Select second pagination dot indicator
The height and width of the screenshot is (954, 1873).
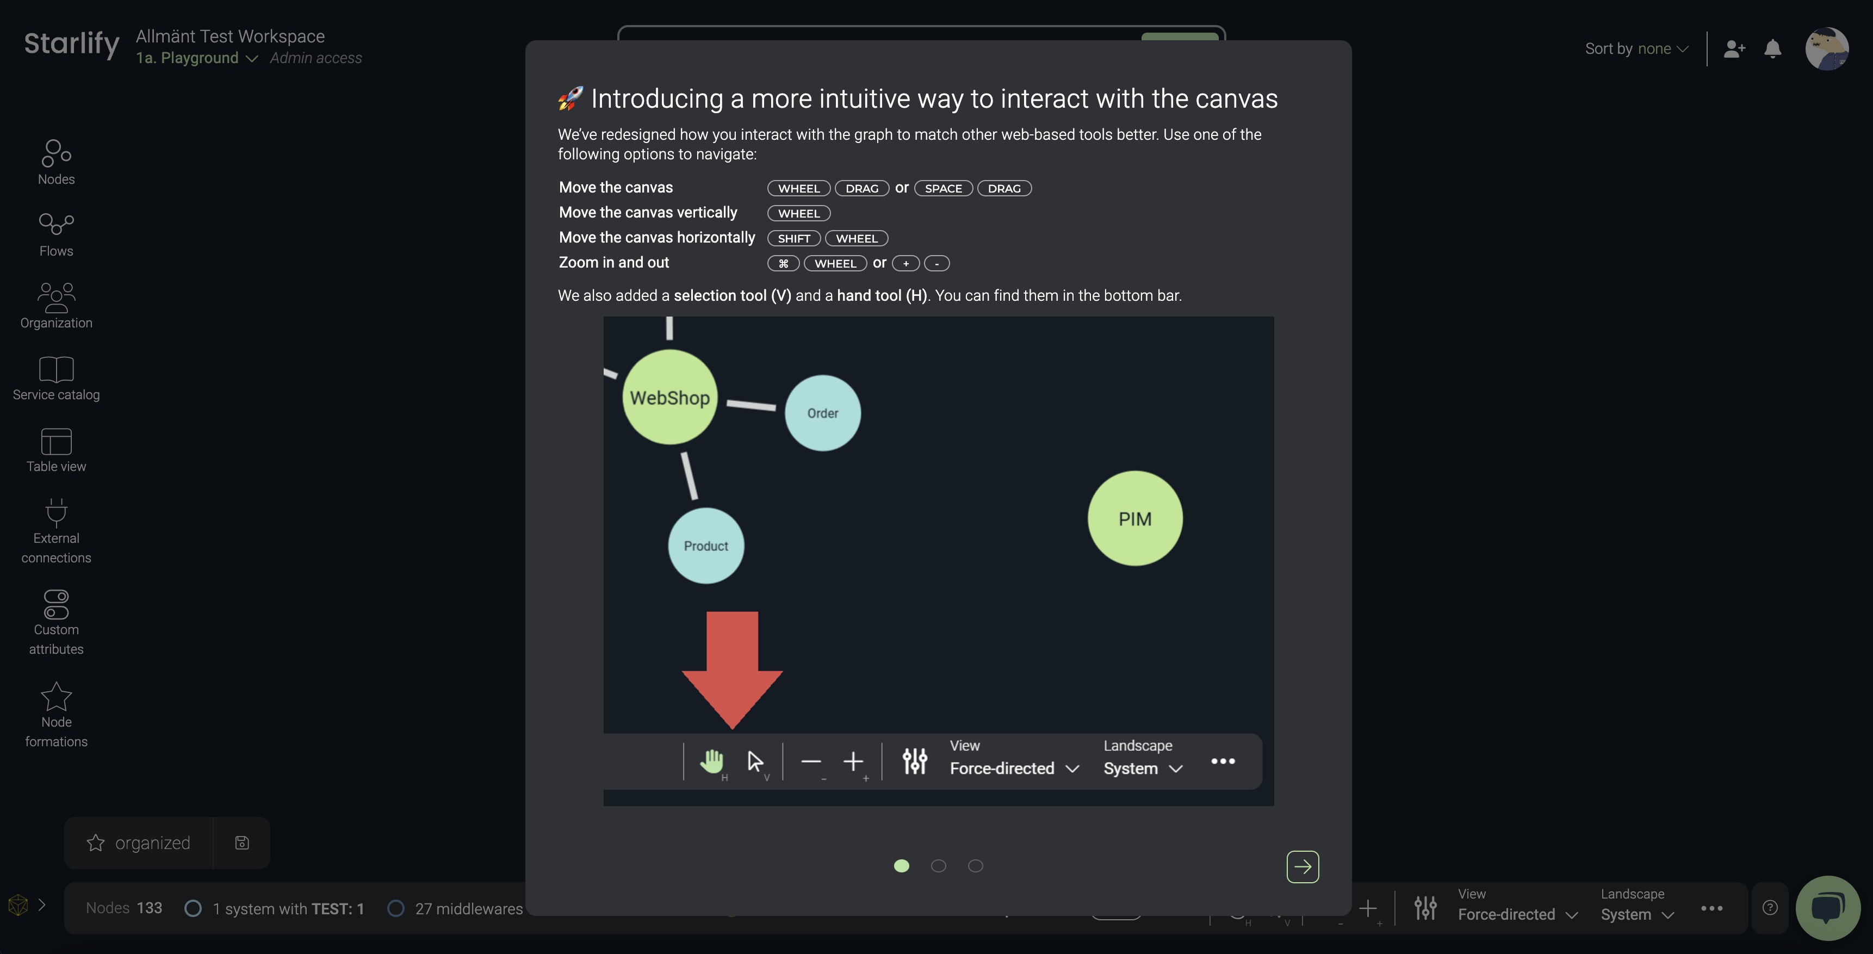[x=938, y=866]
